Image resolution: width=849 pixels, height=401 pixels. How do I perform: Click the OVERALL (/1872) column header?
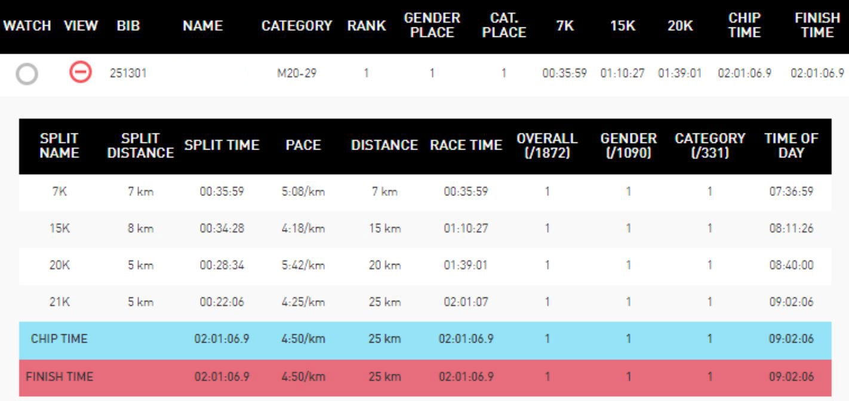547,145
